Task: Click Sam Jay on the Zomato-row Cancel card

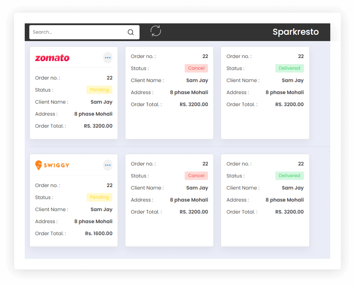Action: tap(197, 81)
